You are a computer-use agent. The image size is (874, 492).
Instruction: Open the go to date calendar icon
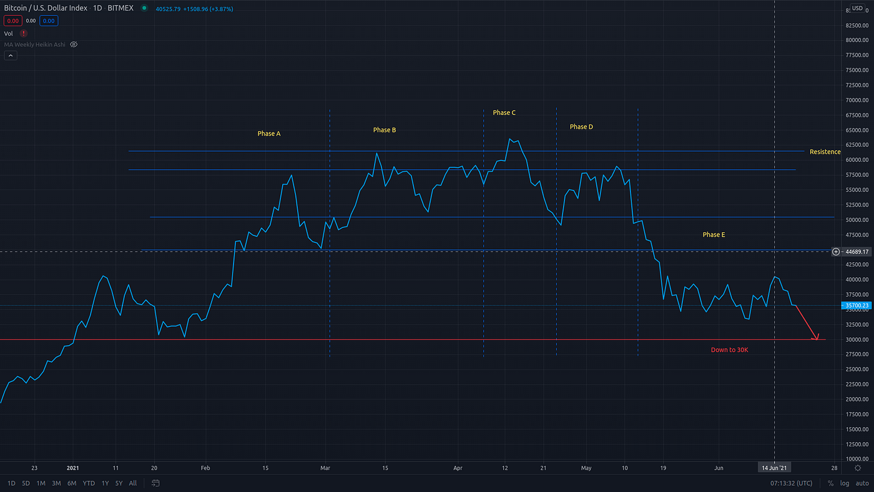click(x=155, y=483)
